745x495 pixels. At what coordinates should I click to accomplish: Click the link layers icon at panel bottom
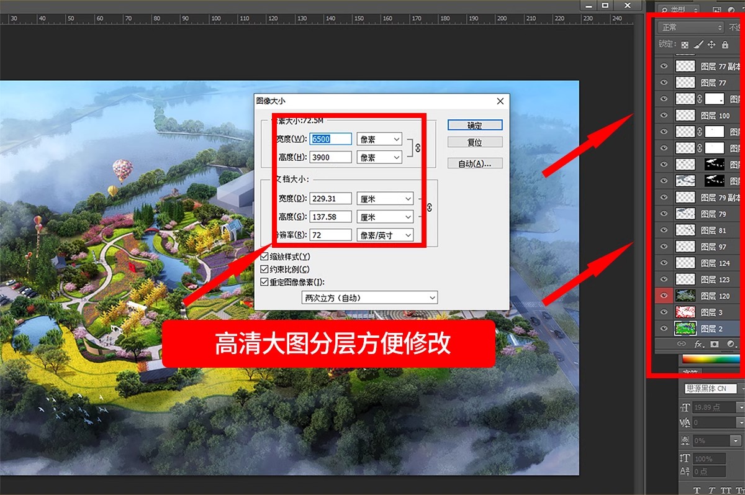[681, 343]
